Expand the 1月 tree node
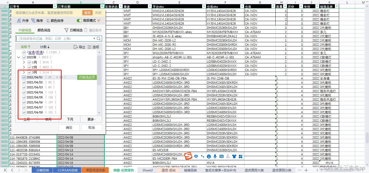The height and width of the screenshot is (173, 369). coord(24,62)
